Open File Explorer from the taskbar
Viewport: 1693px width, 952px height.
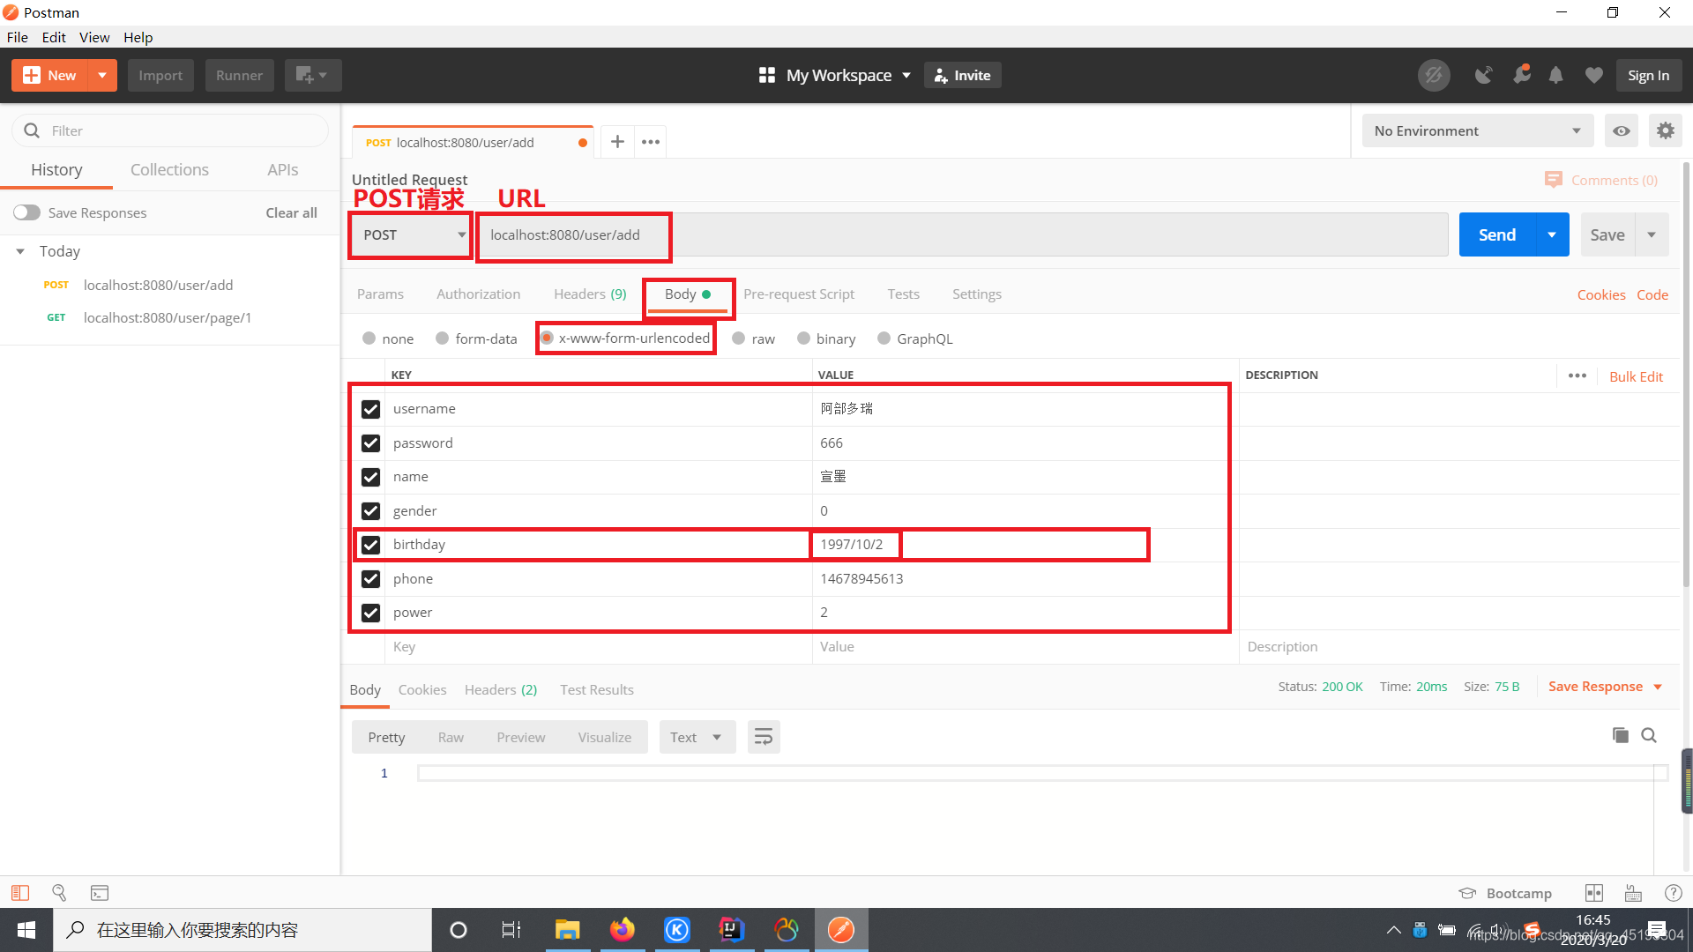point(567,930)
